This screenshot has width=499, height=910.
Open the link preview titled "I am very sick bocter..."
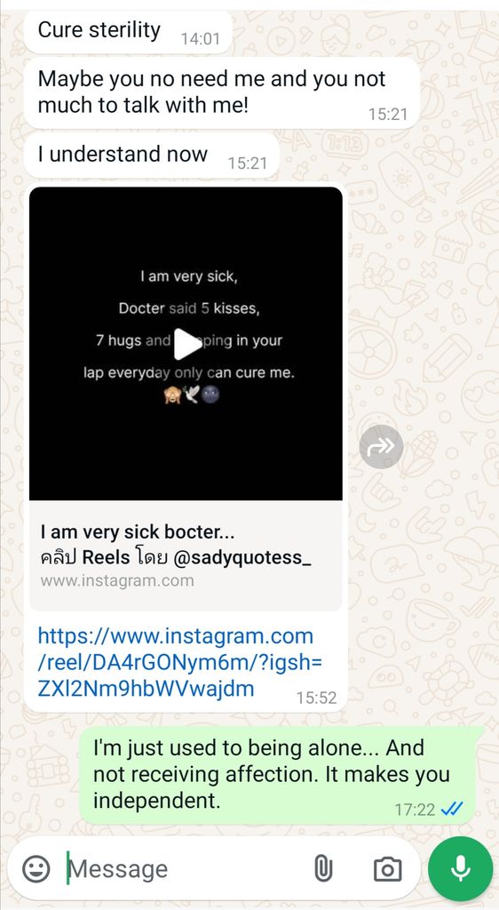click(x=186, y=555)
